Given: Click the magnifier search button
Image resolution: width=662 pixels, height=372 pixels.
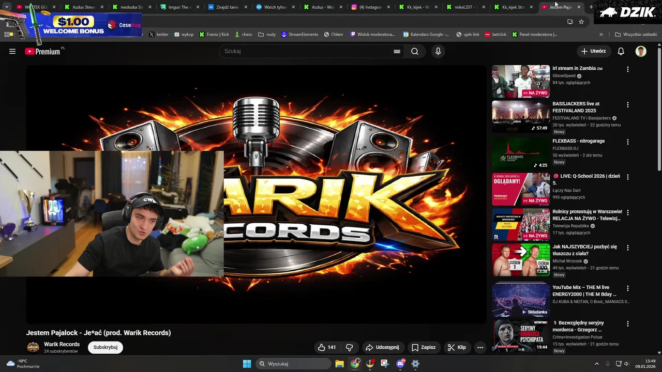Looking at the screenshot, I should (415, 51).
